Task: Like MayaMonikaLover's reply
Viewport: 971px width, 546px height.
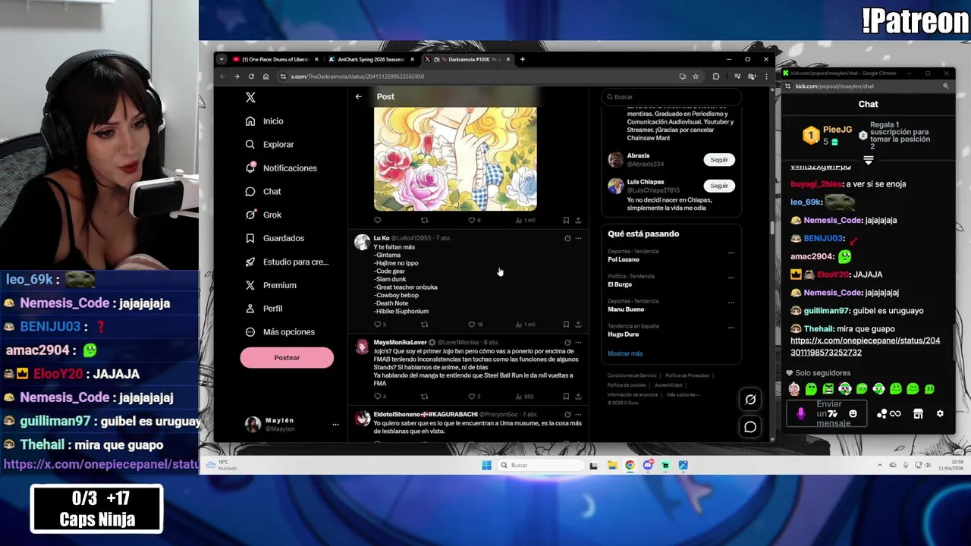Action: [x=473, y=396]
